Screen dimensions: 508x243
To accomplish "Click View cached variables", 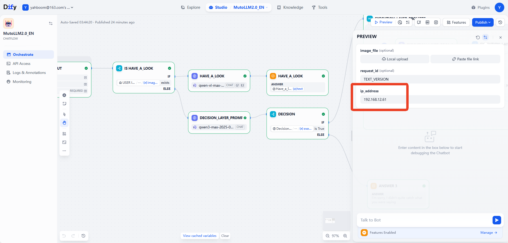I will tap(200, 236).
